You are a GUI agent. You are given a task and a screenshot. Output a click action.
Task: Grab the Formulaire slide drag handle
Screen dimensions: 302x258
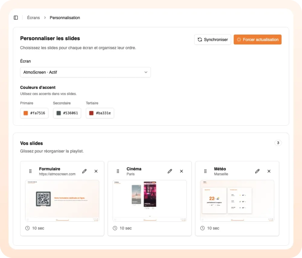pos(31,171)
